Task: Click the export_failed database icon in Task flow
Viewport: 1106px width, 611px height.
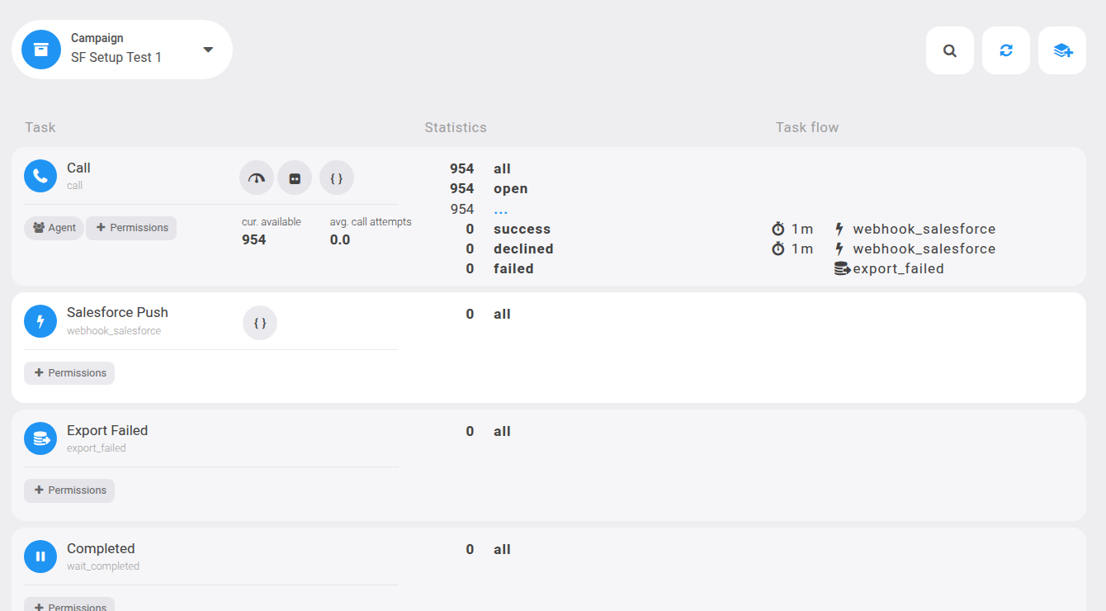Action: pyautogui.click(x=842, y=268)
